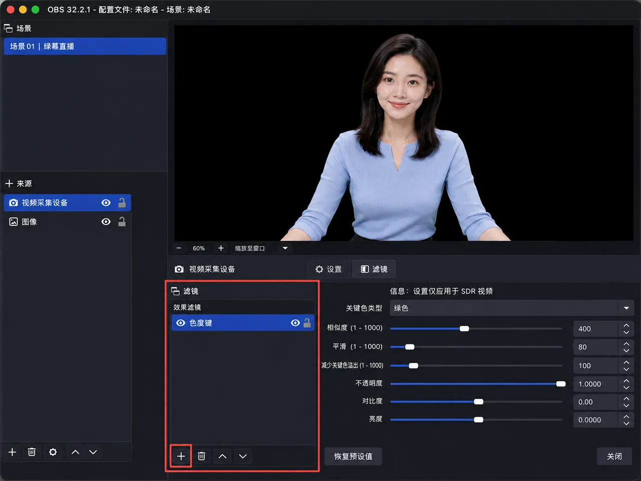641x481 pixels.
Task: Open source properties via gear icon in sources panel
Action: click(x=53, y=452)
